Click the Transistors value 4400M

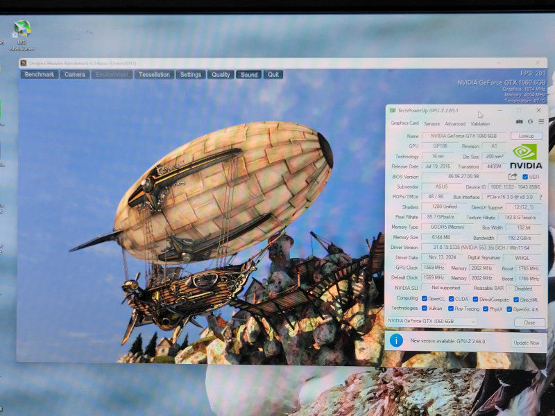[x=494, y=166]
